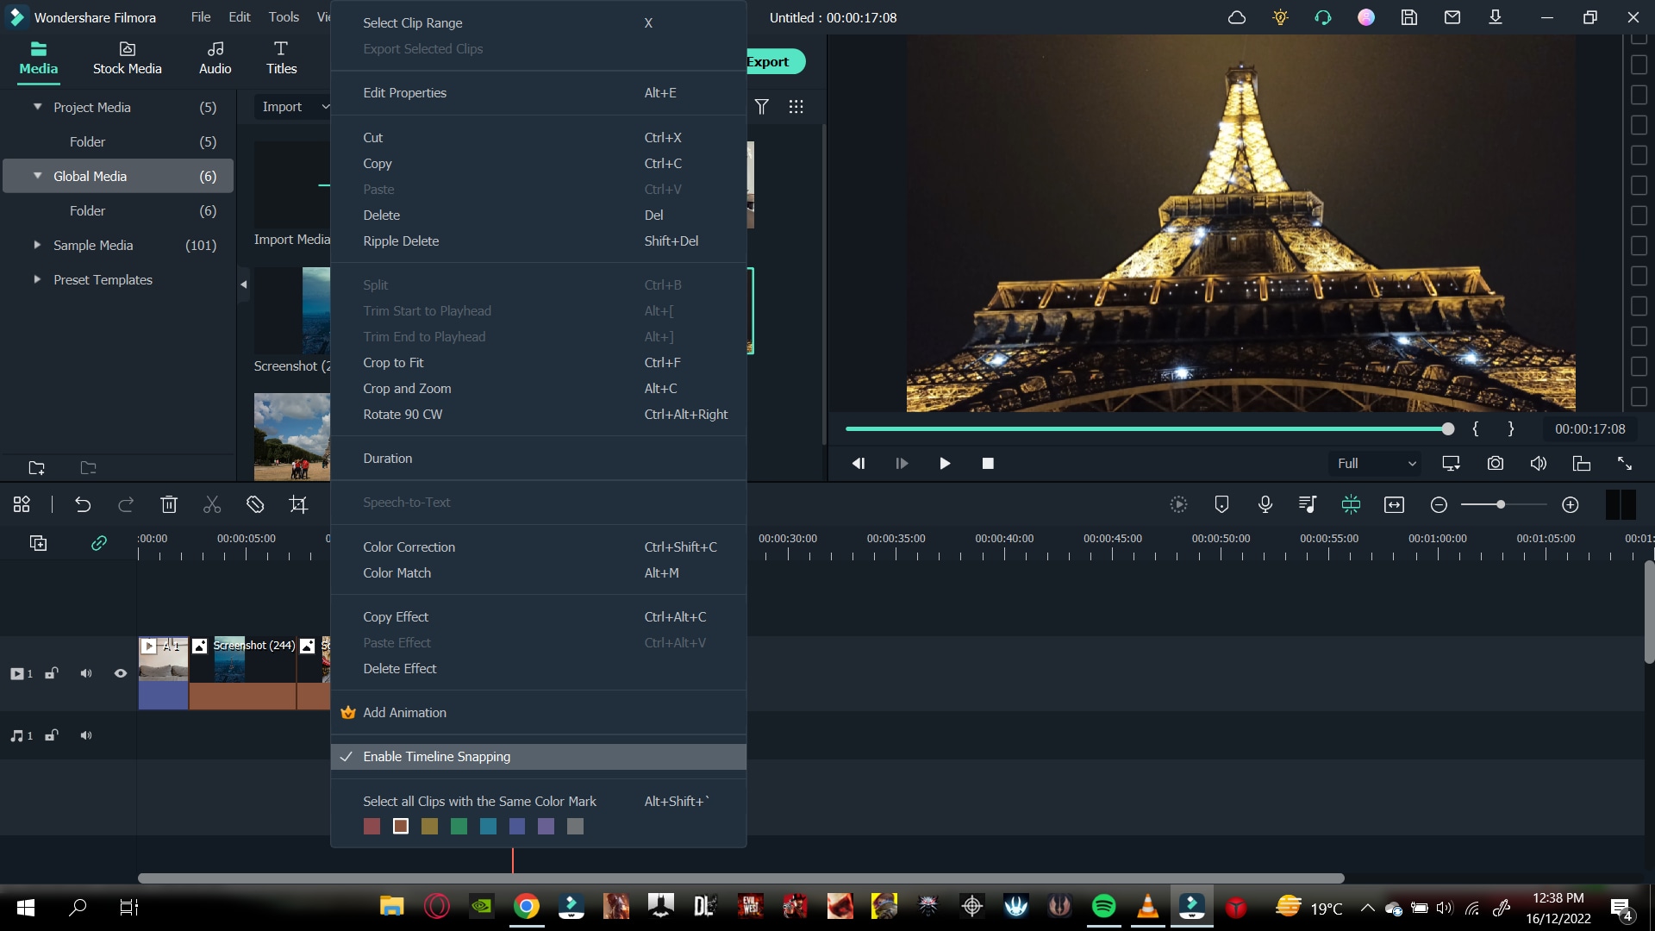1655x931 pixels.
Task: Select the green color mark swatch
Action: (x=458, y=827)
